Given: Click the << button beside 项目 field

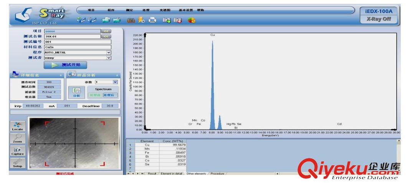Looking at the screenshot, I should [x=106, y=31].
